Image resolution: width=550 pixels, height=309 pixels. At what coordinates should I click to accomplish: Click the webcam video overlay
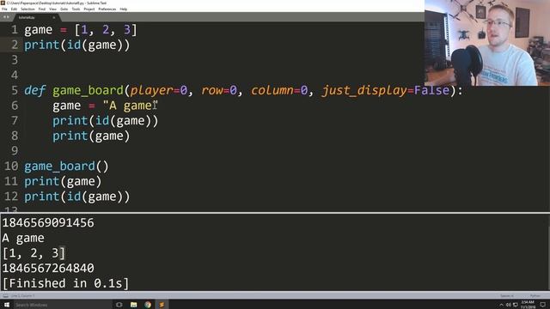tap(487, 43)
